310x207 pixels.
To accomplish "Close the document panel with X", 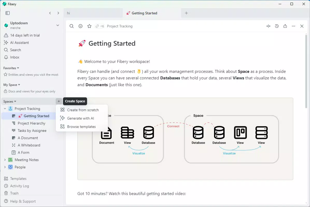I will (302, 26).
